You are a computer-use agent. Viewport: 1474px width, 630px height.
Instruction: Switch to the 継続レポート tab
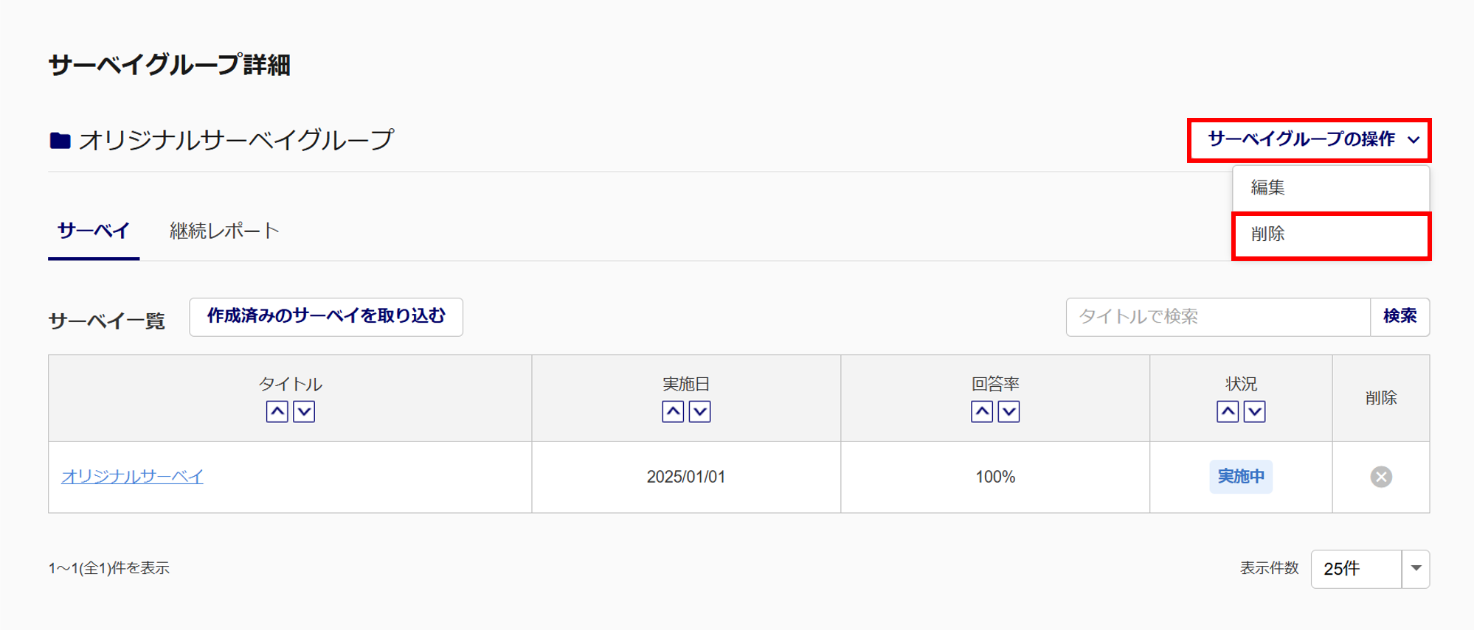pyautogui.click(x=224, y=231)
